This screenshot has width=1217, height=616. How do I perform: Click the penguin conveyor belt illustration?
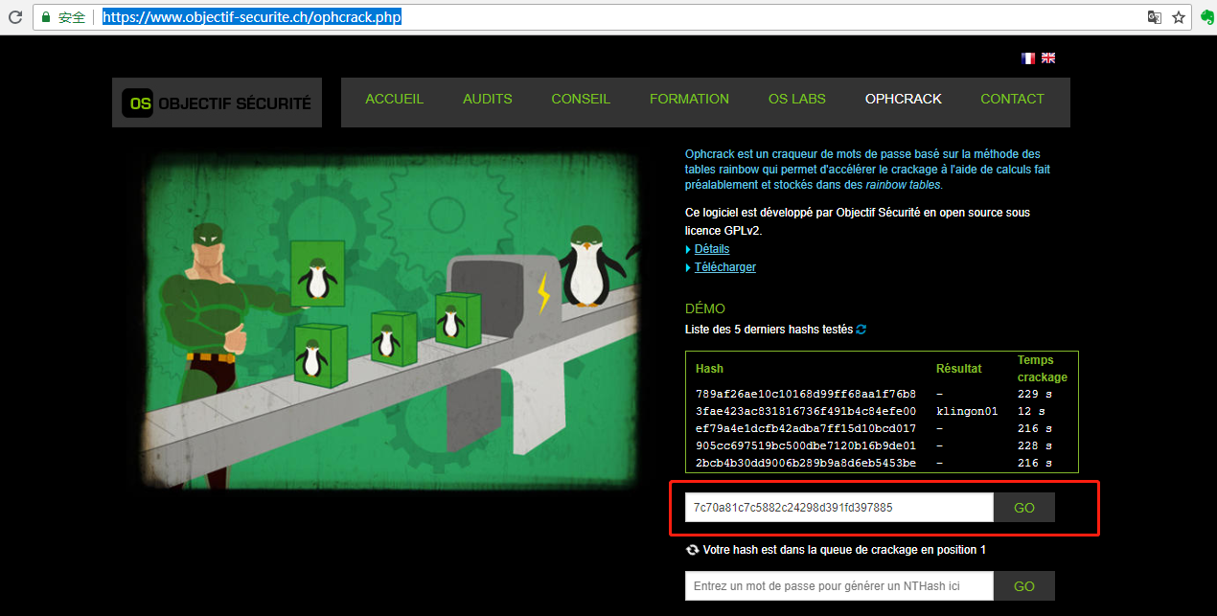pos(393,319)
